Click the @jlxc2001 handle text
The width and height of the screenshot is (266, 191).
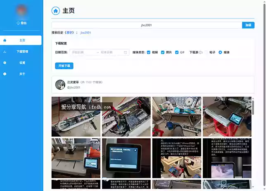(74, 87)
